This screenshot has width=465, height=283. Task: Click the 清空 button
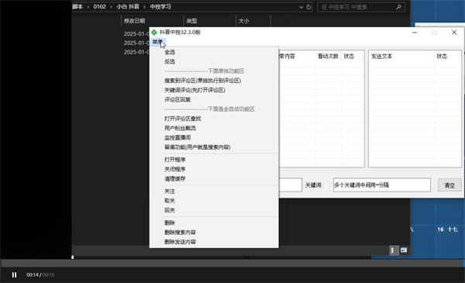point(449,185)
